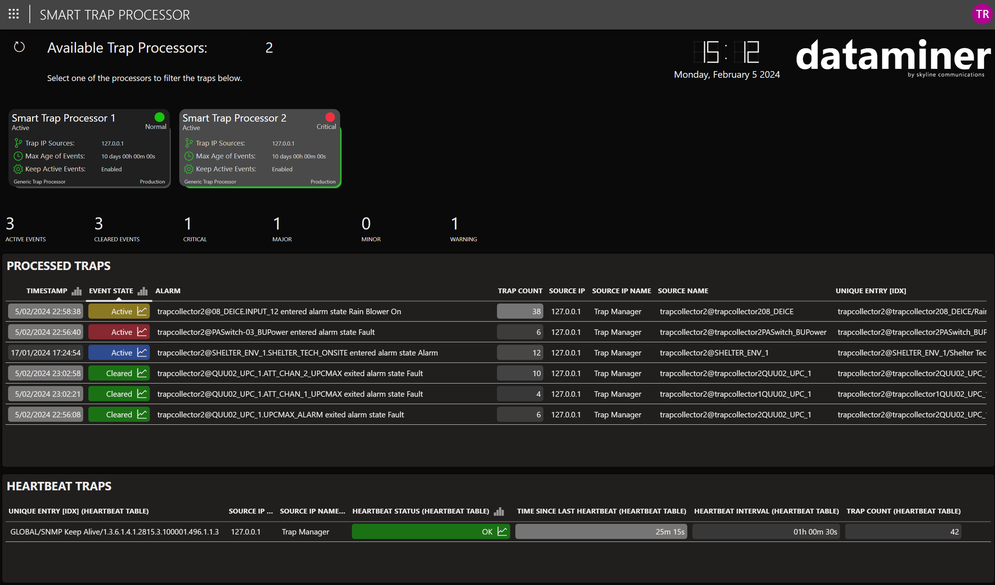Click histogram icon beside HEARTBEAT STATUS header
995x585 pixels.
499,511
